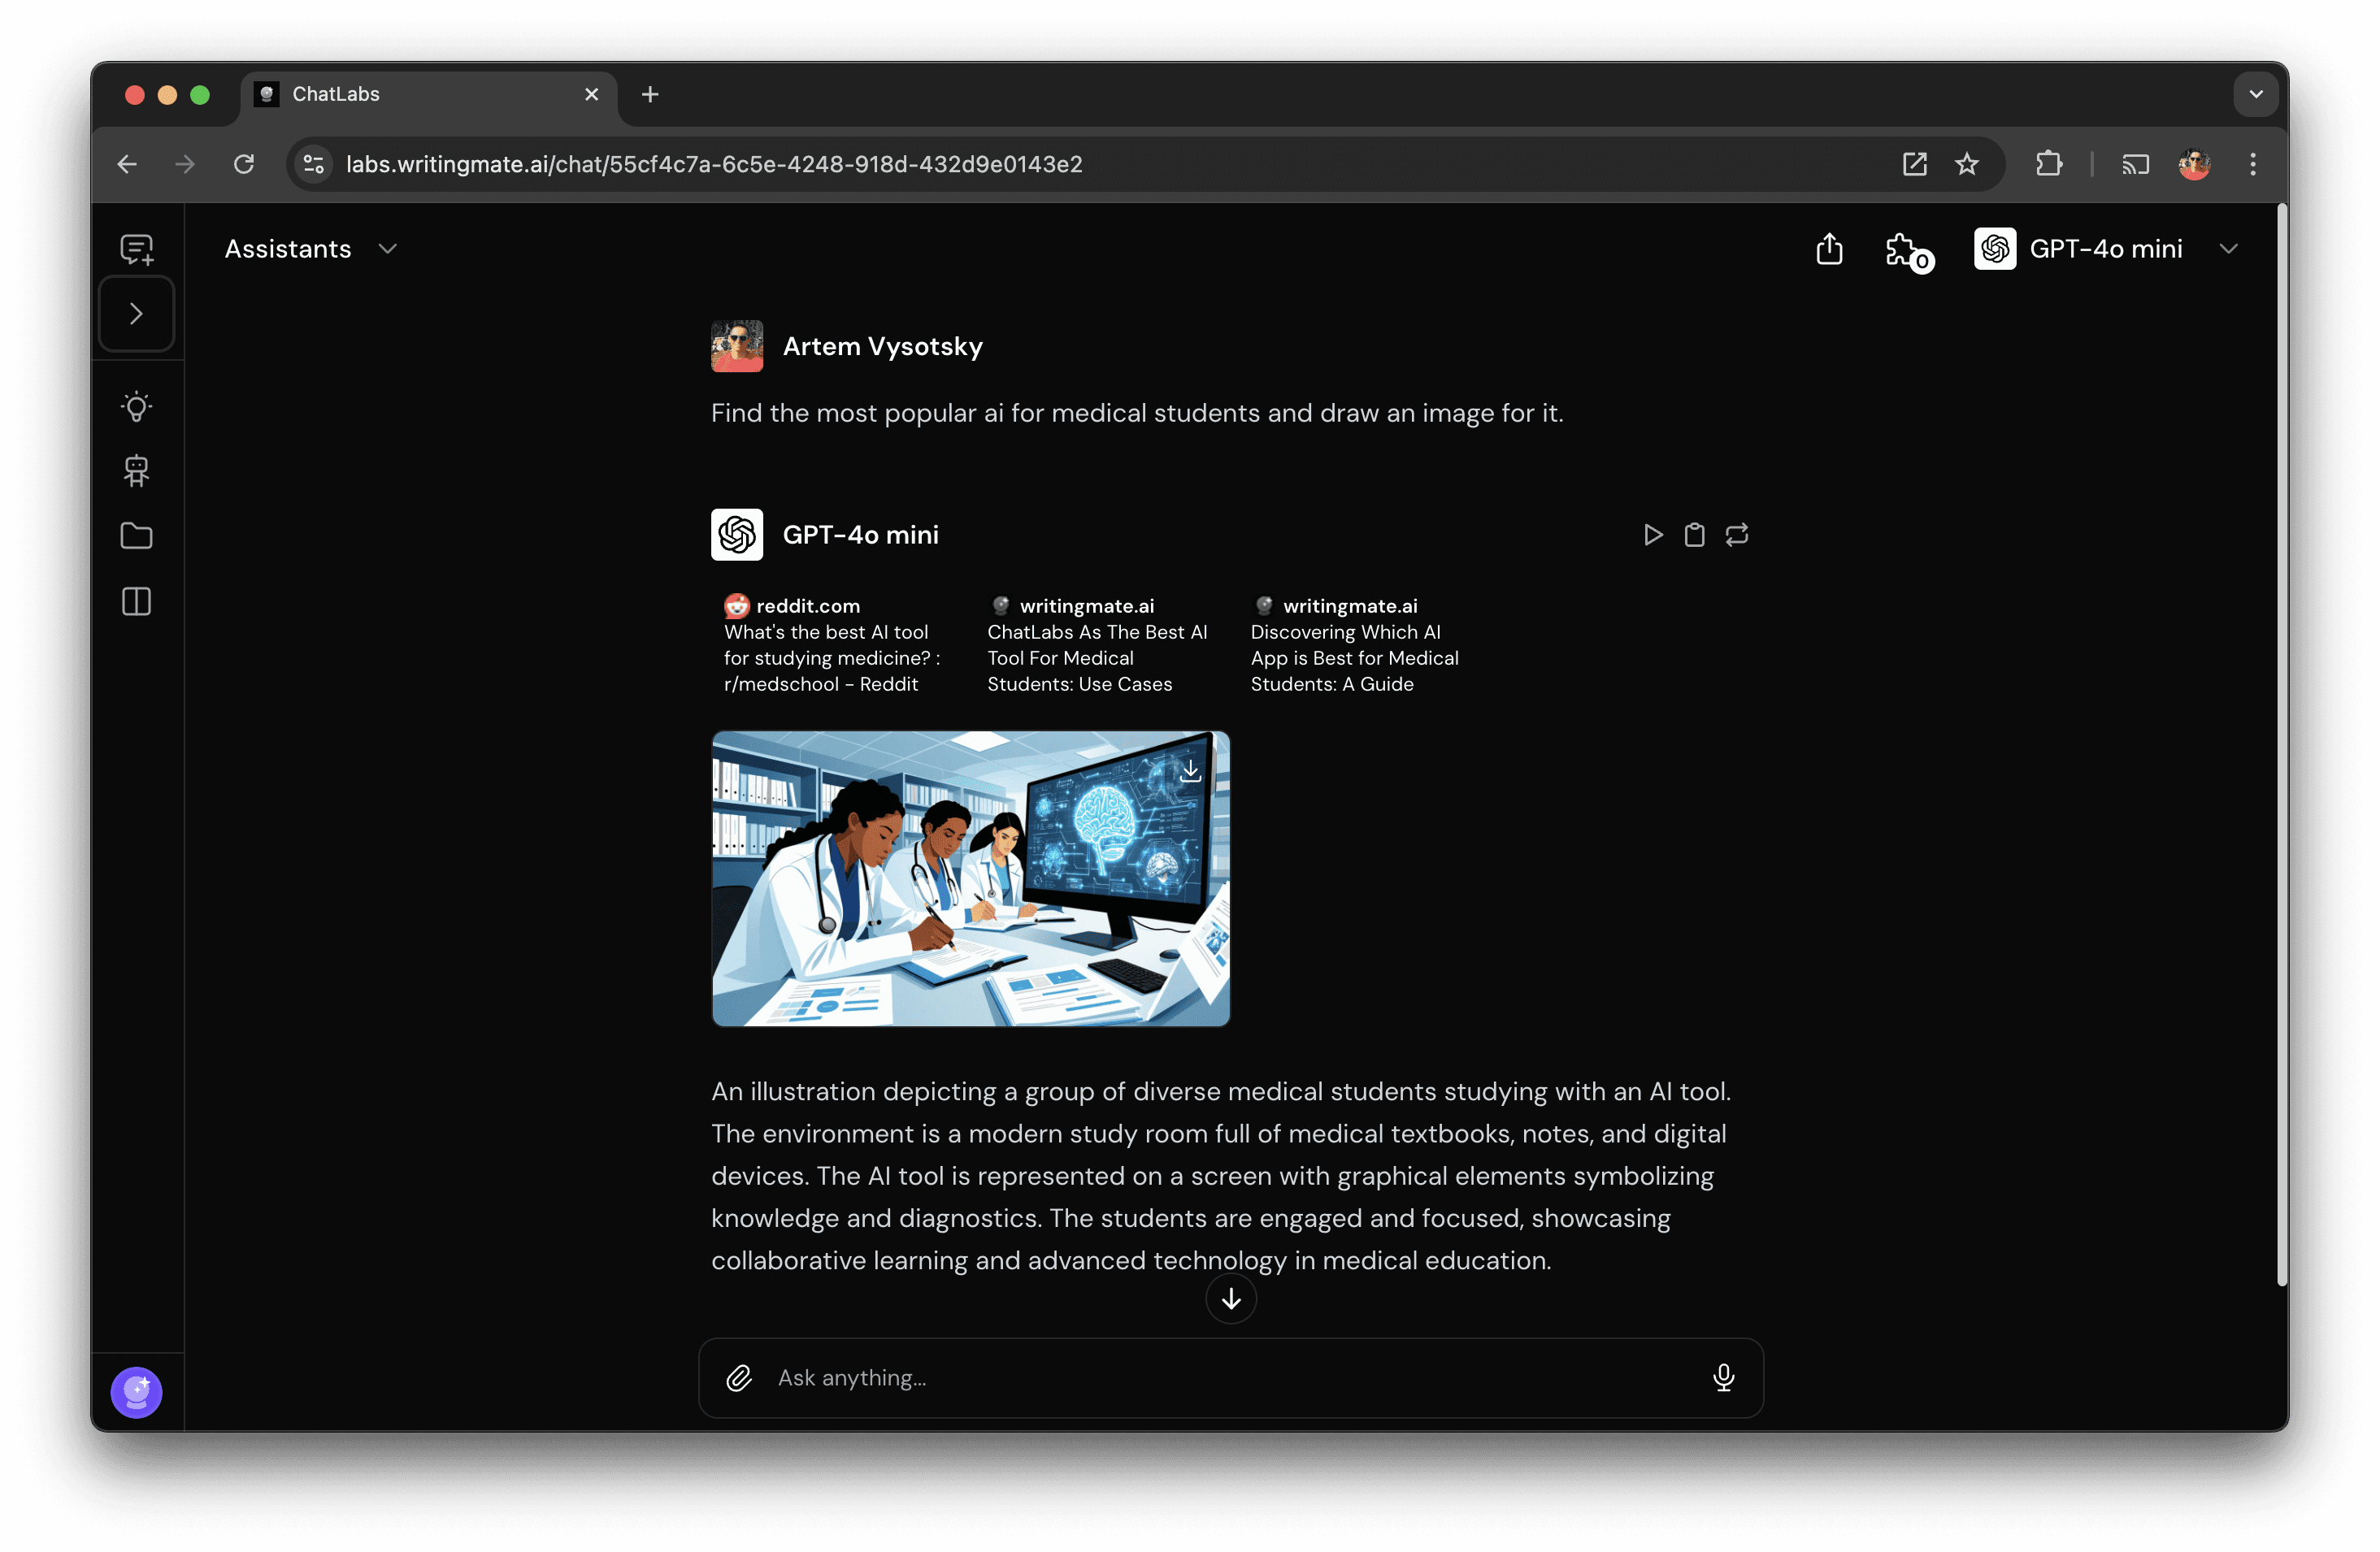
Task: Open the folders panel
Action: (x=136, y=535)
